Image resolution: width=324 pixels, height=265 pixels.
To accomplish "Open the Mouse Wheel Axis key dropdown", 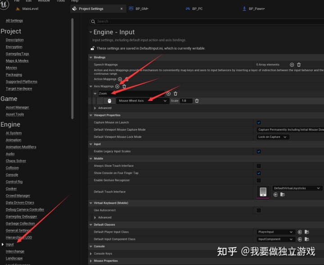I will (142, 101).
